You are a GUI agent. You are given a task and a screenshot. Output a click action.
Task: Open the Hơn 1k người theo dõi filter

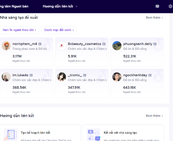[19, 30]
